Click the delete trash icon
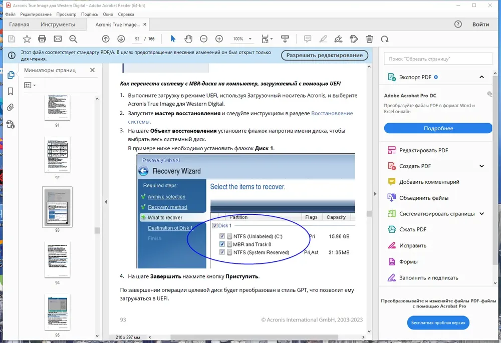This screenshot has height=343, width=501. (369, 39)
